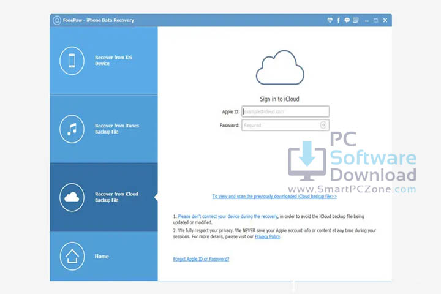Click the 'Sign in to iCloud' heading
The width and height of the screenshot is (441, 294).
[x=279, y=99]
